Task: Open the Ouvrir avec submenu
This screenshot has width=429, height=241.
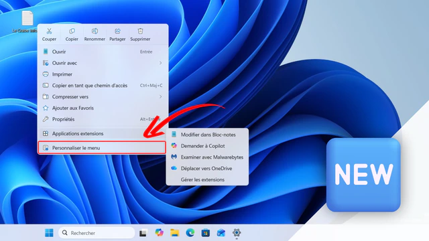Action: (x=103, y=63)
